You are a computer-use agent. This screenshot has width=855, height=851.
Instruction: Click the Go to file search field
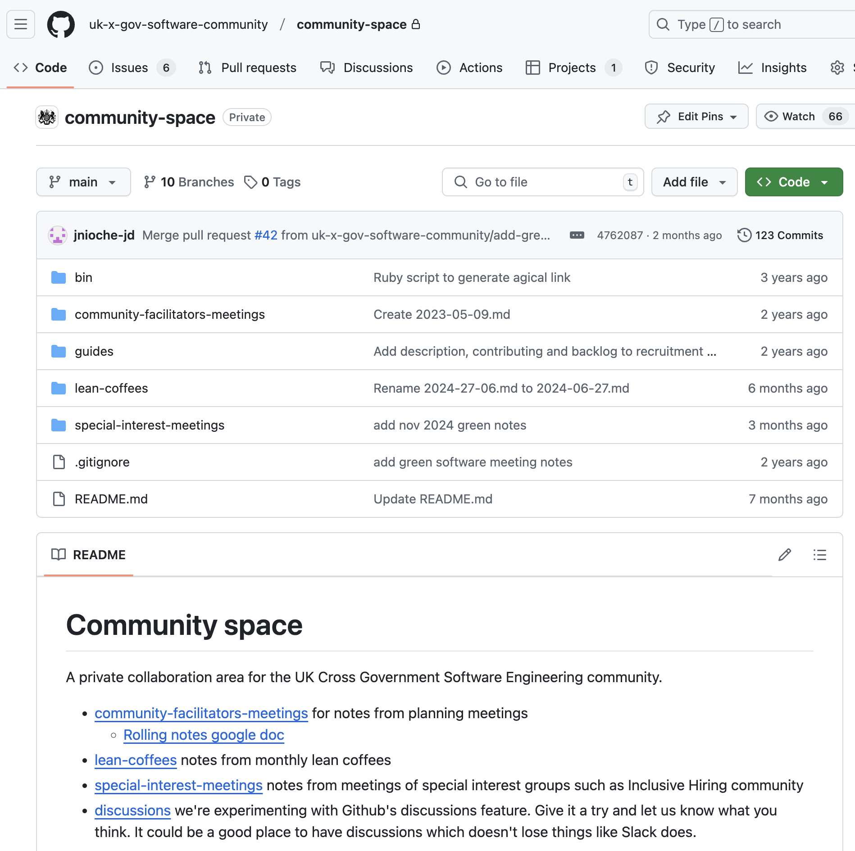[541, 182]
